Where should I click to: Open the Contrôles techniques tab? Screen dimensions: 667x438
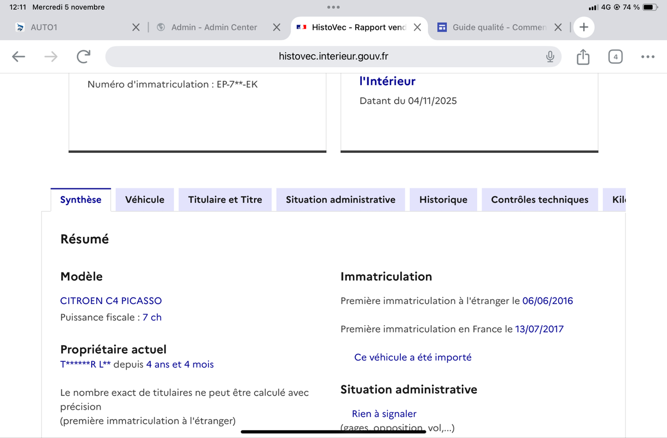540,200
